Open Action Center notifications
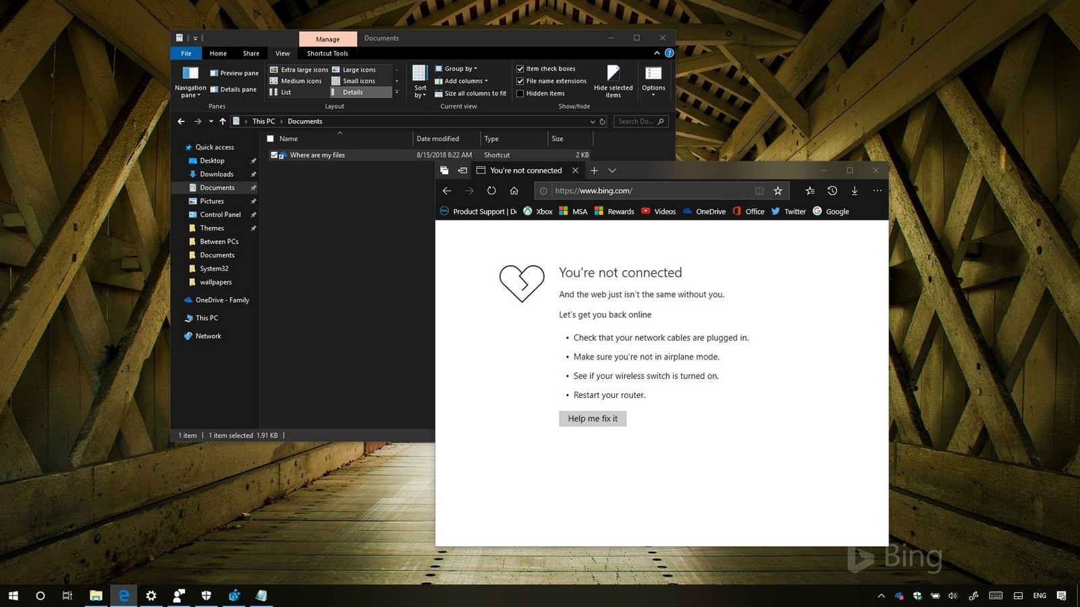Image resolution: width=1080 pixels, height=607 pixels. 1061,596
